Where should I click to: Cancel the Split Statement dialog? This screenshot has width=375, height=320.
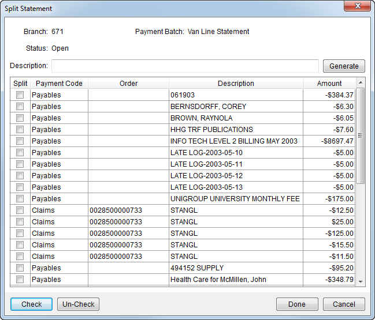point(344,304)
